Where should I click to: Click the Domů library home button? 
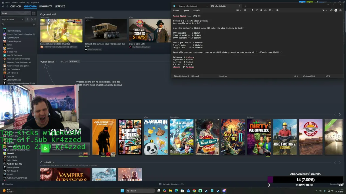[16, 13]
